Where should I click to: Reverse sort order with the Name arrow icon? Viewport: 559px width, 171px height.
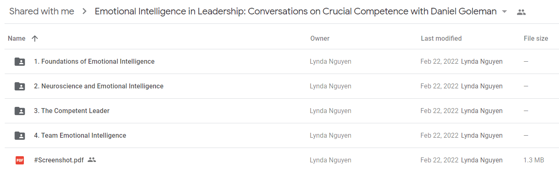click(35, 38)
